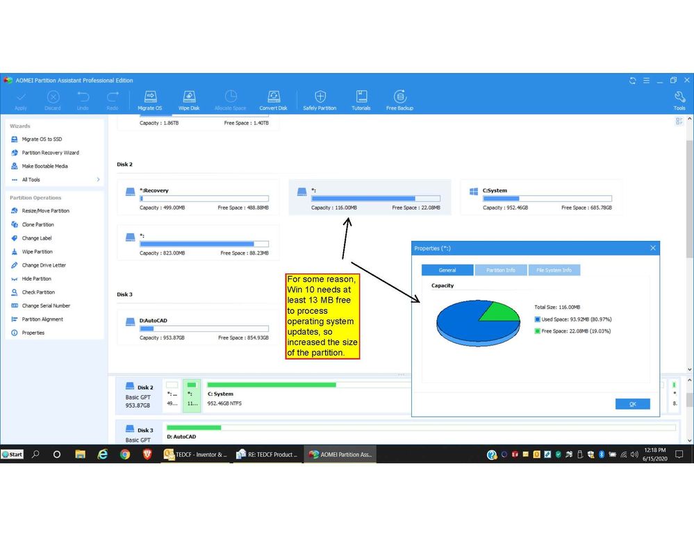694x536 pixels.
Task: Choose Wipe Partition in sidebar
Action: pyautogui.click(x=38, y=251)
